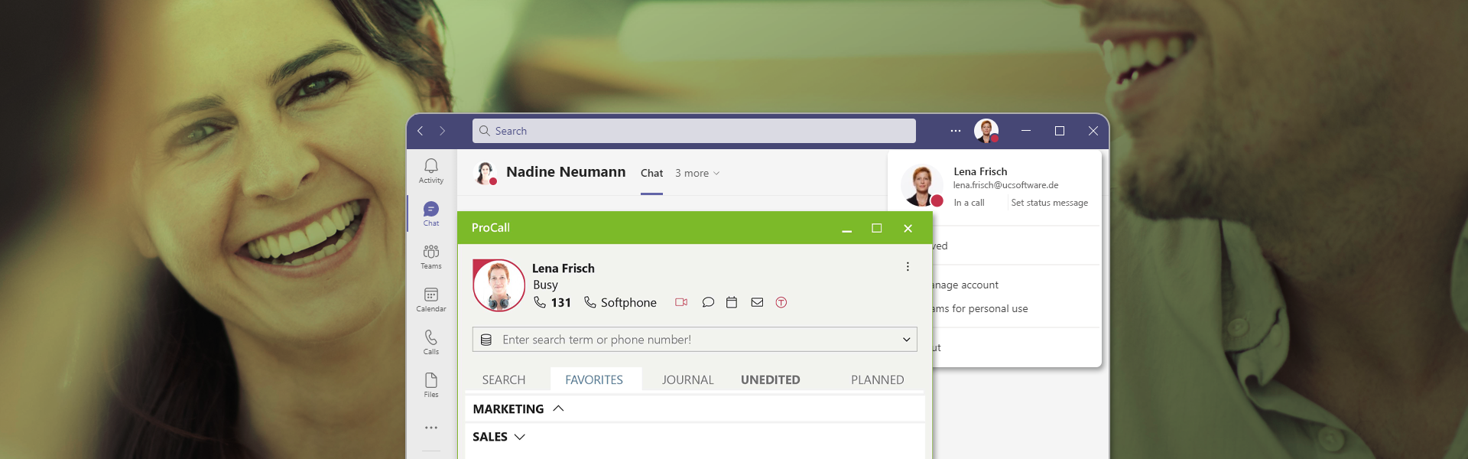The width and height of the screenshot is (1468, 459).
Task: Select the Chat tab for Nadine Neumann
Action: [651, 174]
